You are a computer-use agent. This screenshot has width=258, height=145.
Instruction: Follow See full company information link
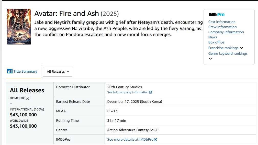(x=128, y=92)
